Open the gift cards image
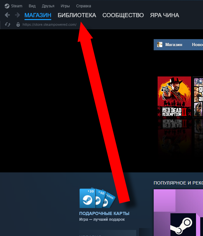Viewport: 203px width, 236px height. click(x=97, y=198)
